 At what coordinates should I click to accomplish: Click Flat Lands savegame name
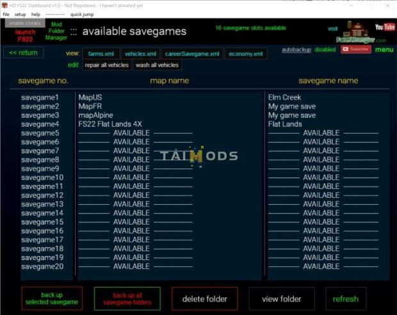(285, 124)
